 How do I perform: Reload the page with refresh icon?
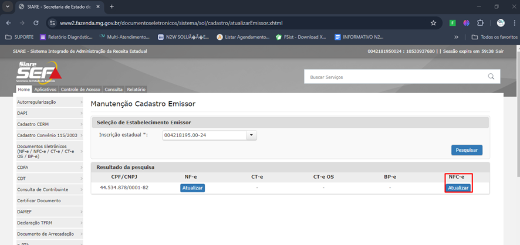click(36, 23)
